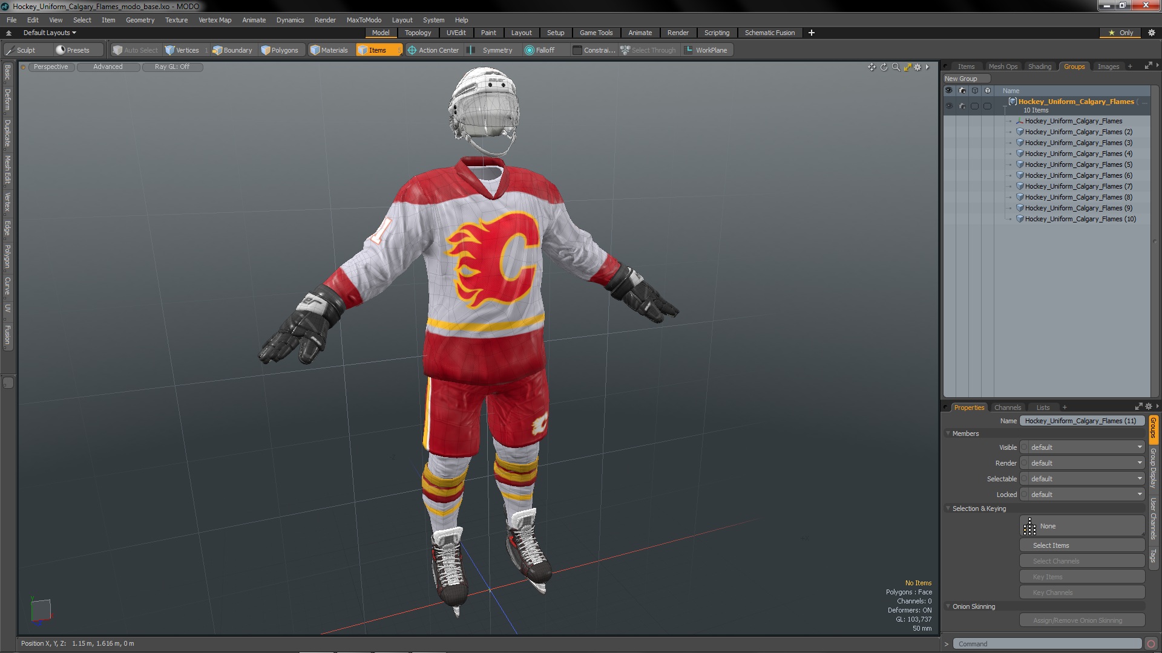Click the visibility eye column header

pyautogui.click(x=948, y=91)
